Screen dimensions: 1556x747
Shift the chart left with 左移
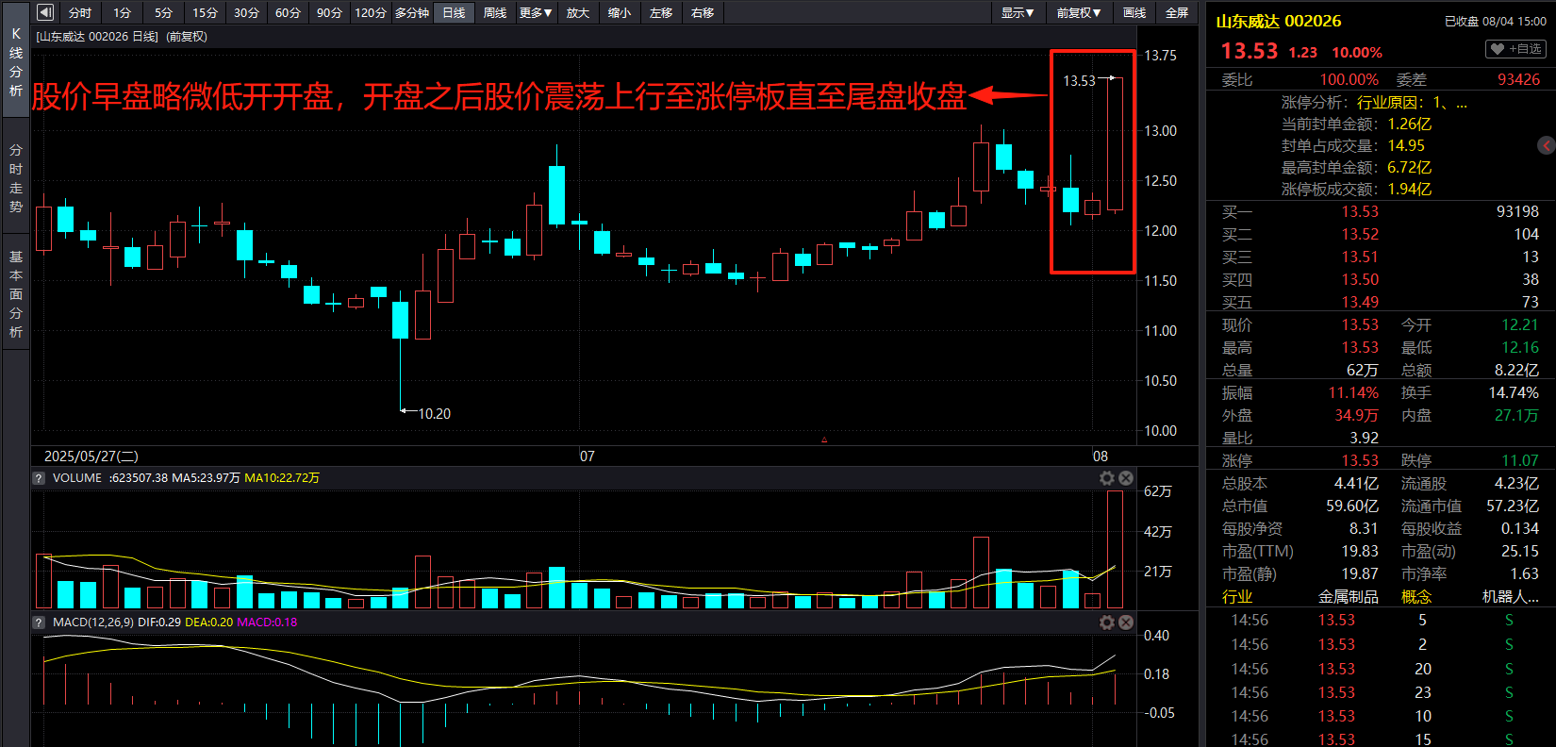pos(661,12)
